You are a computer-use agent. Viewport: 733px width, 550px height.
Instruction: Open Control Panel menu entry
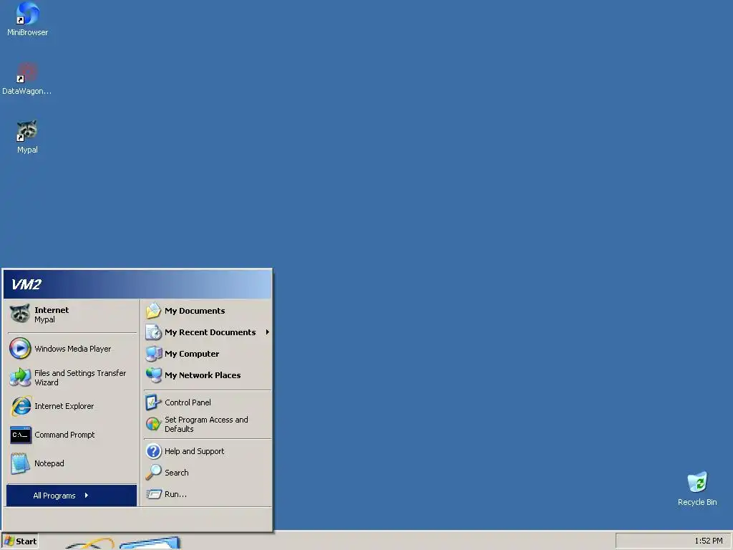click(208, 402)
